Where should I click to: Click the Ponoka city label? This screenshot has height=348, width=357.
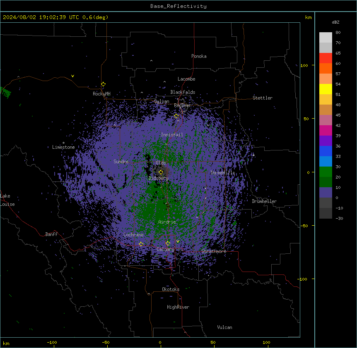199,56
